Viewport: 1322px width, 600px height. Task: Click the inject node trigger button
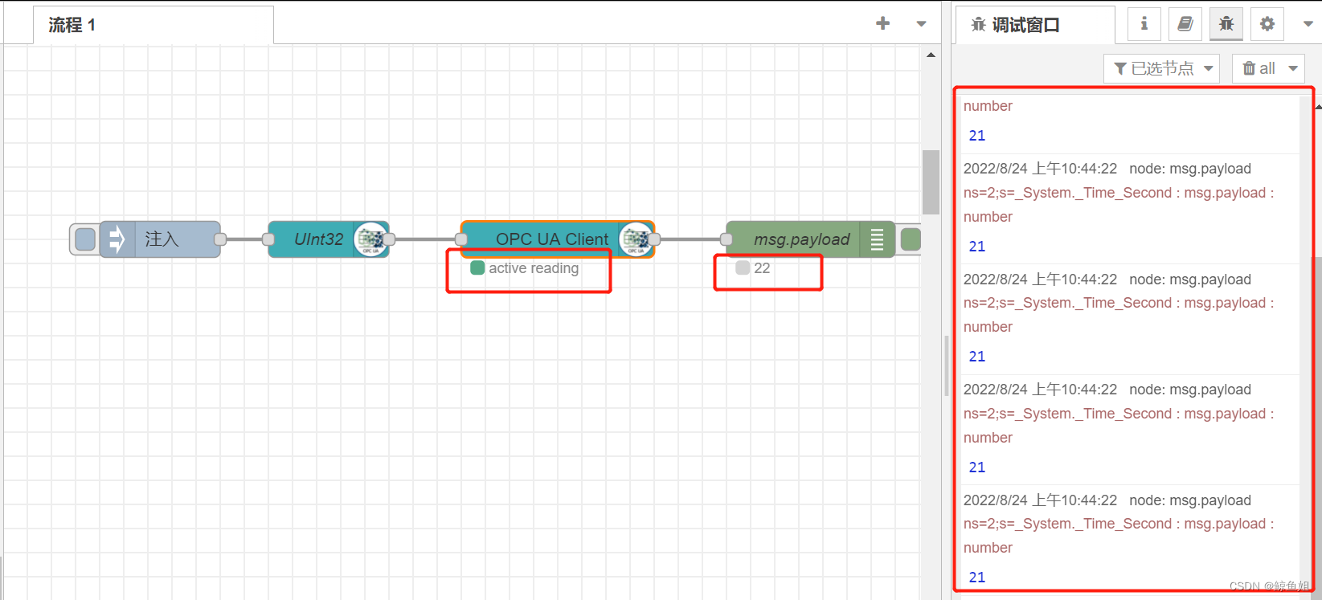85,239
